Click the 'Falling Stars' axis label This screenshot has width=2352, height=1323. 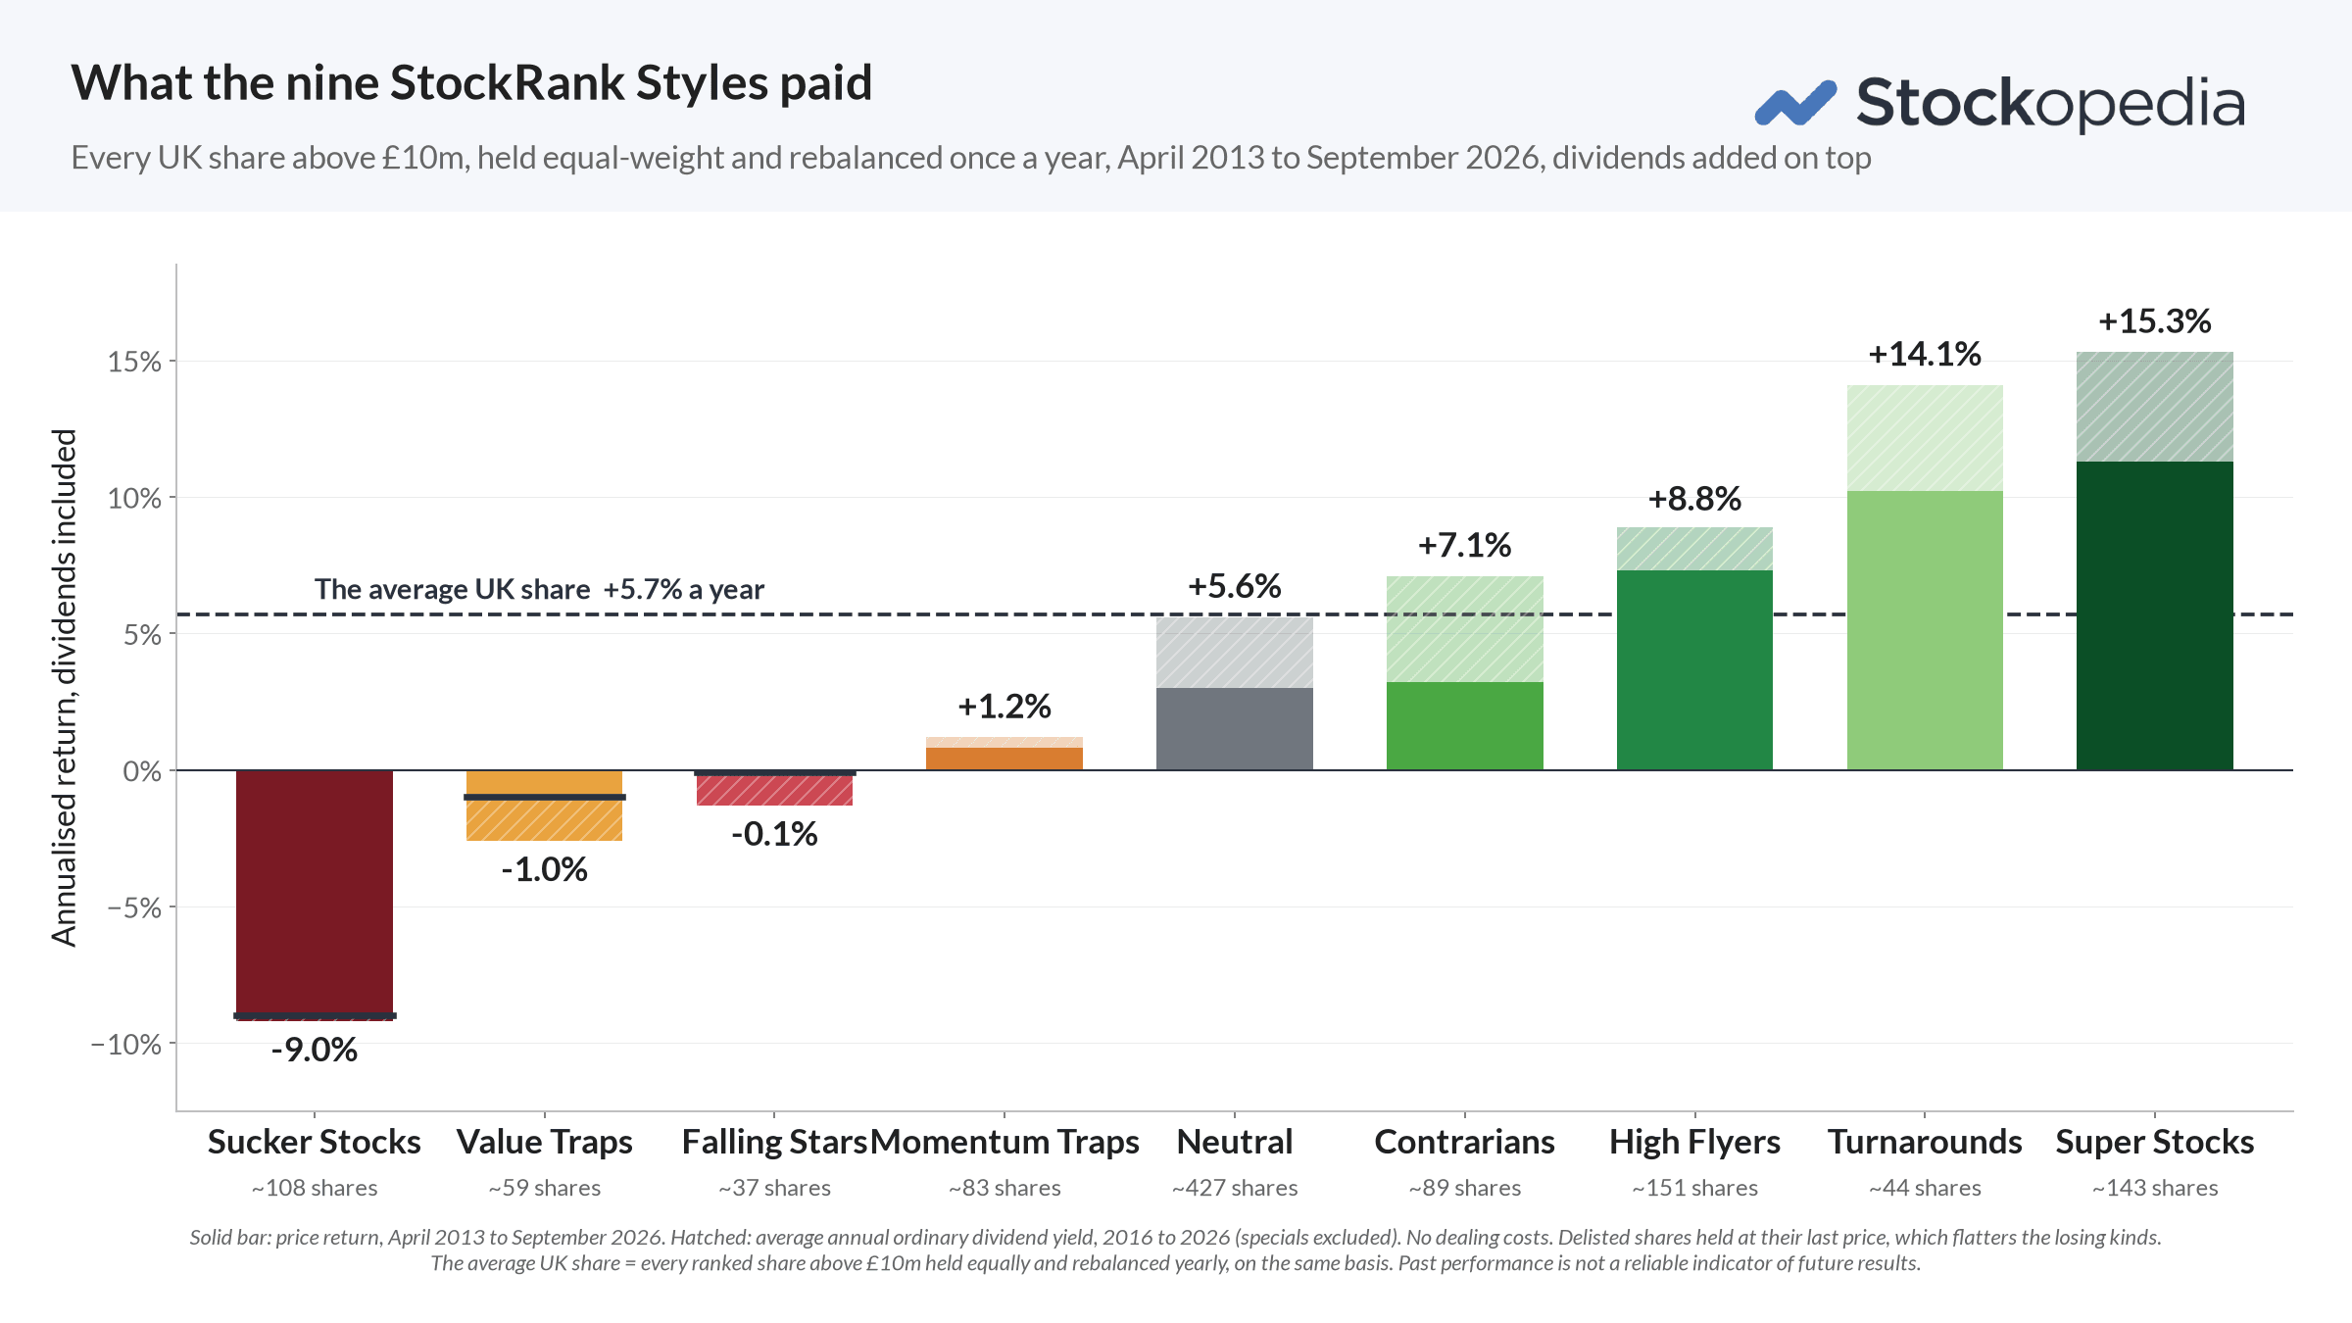pos(774,1142)
